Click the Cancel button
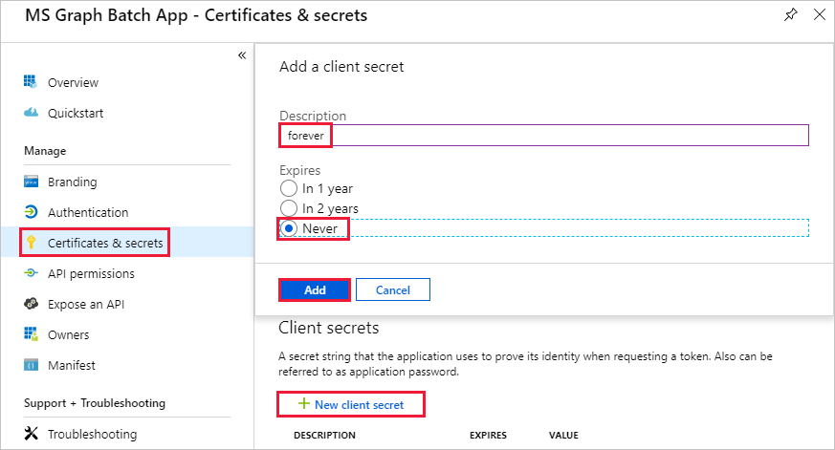835x450 pixels. pyautogui.click(x=393, y=289)
